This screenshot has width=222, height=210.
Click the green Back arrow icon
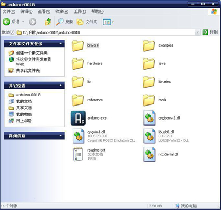pos(6,22)
